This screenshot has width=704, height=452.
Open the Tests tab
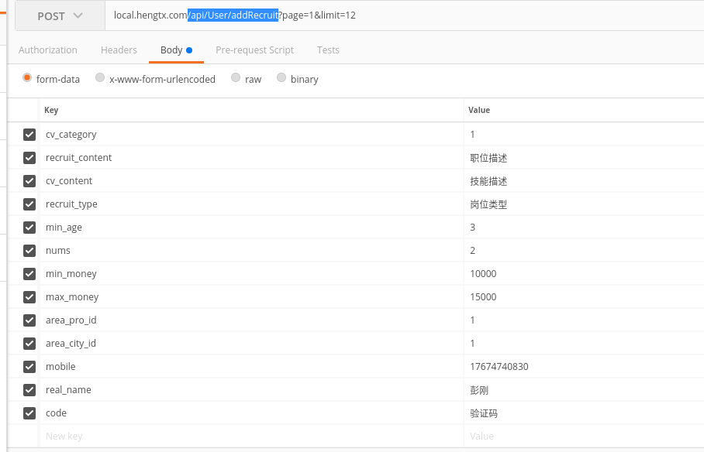pos(328,50)
